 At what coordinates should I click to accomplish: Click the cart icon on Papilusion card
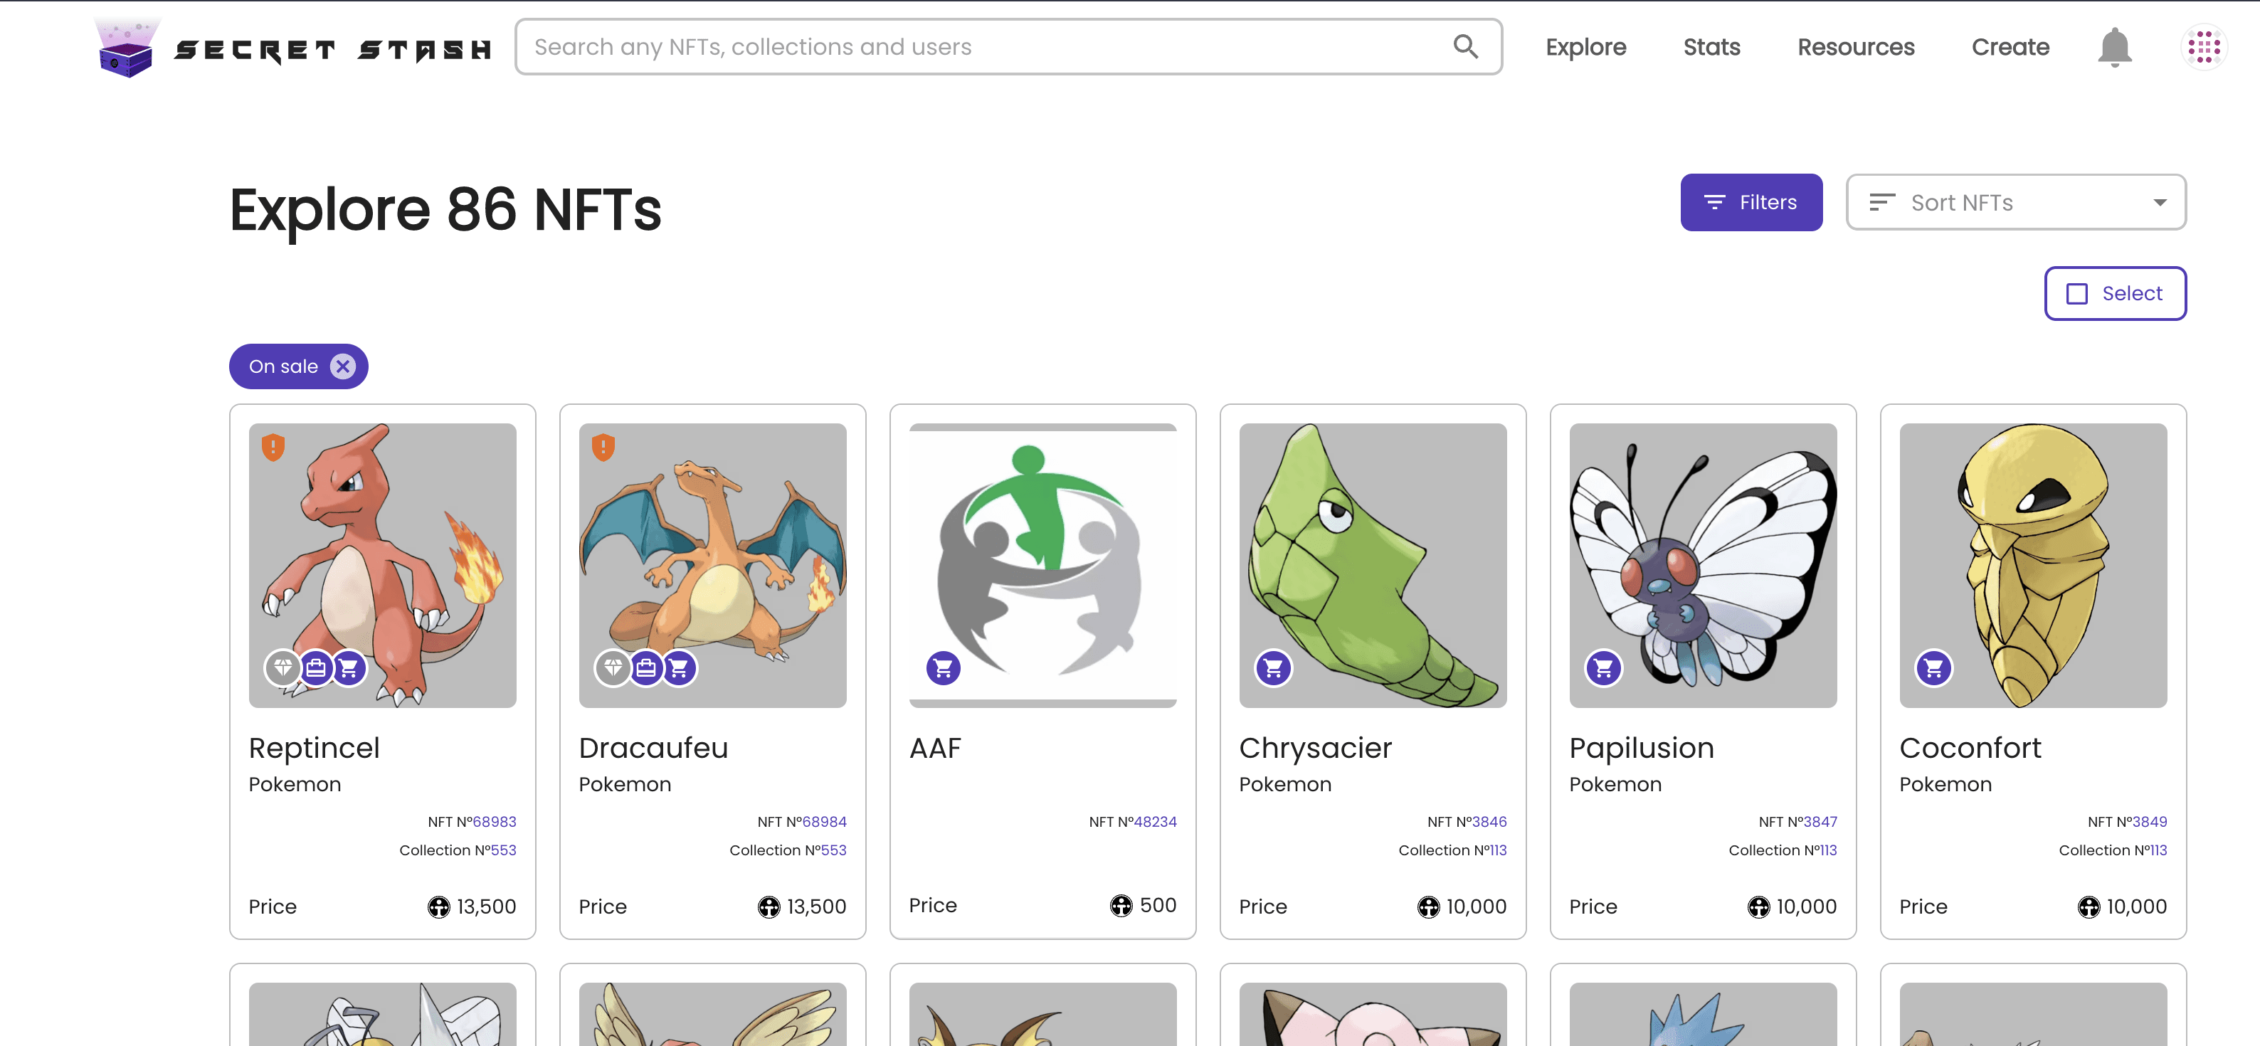[1603, 669]
